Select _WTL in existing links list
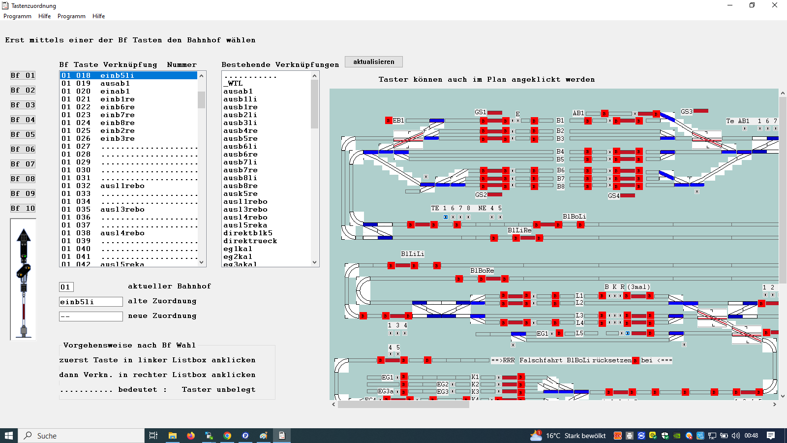Screen dimensions: 787x443 266,83
